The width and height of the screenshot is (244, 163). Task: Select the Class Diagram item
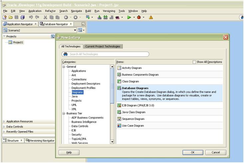tap(169, 81)
